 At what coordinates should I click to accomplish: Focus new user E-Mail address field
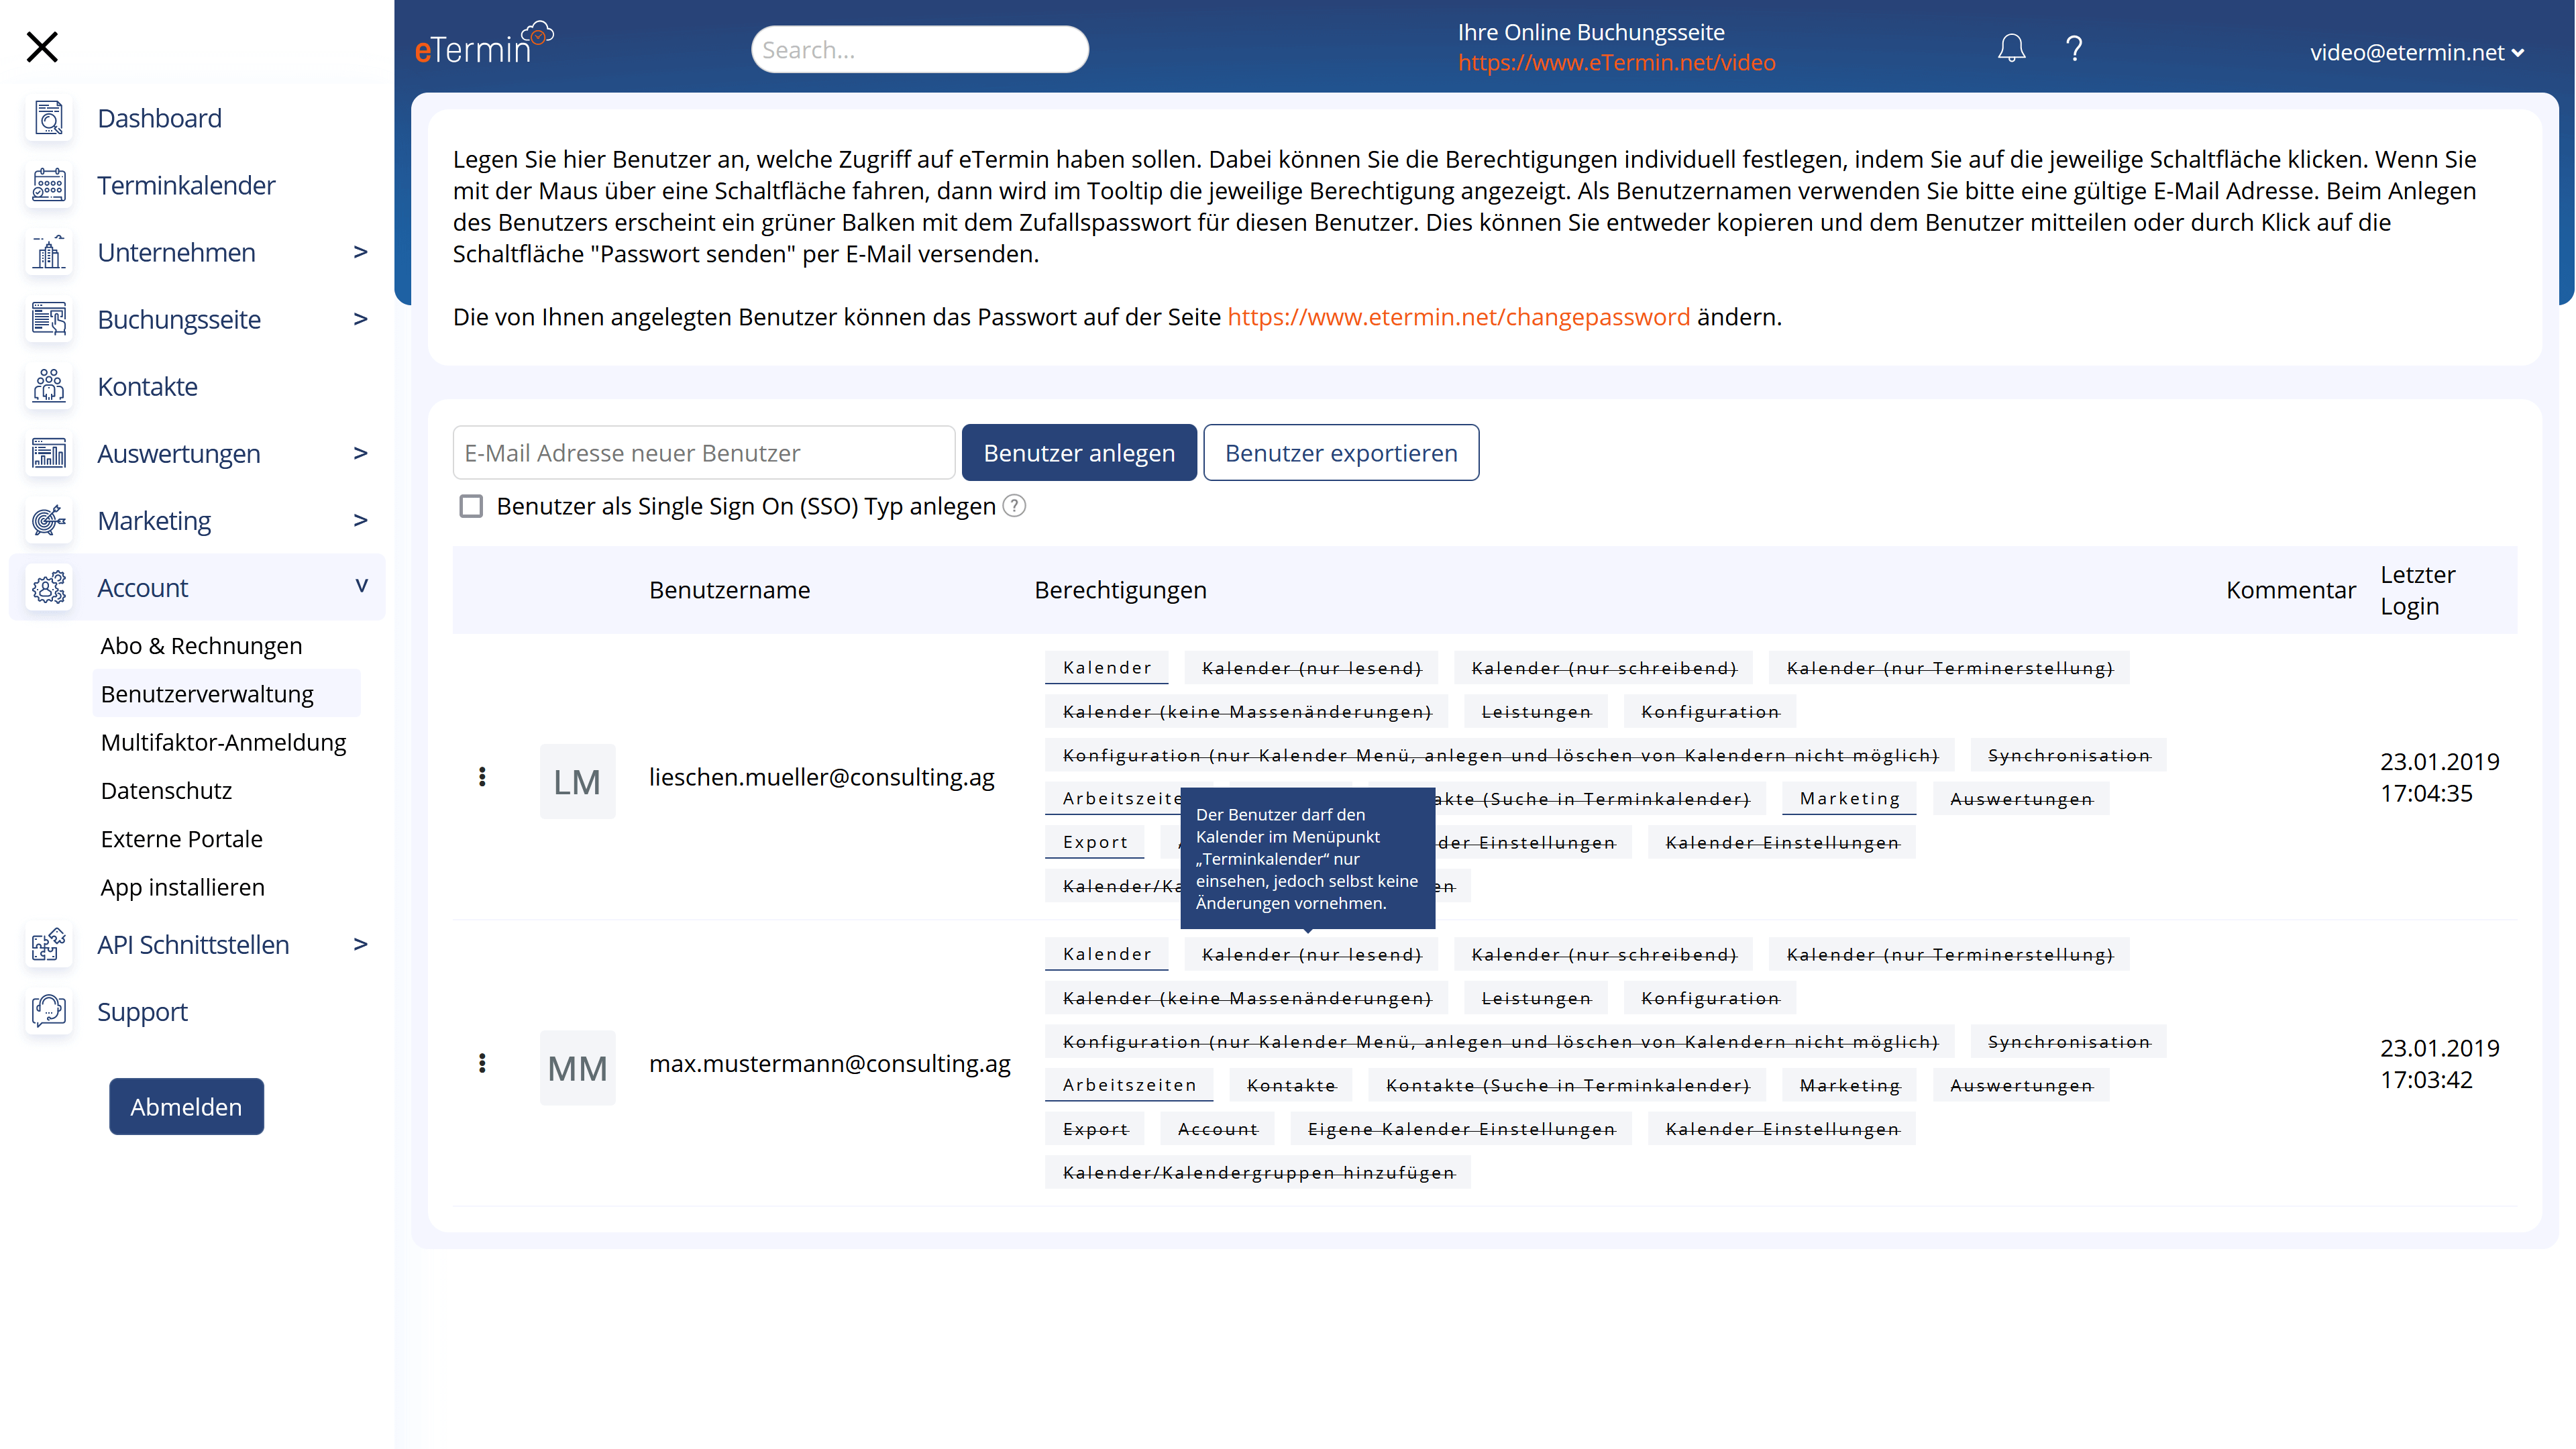[704, 453]
